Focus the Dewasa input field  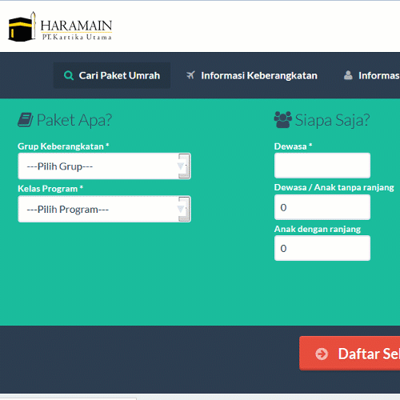(x=322, y=166)
